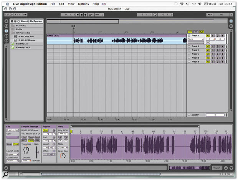
Task: Fold the Track 1 lane
Action: 189,36
